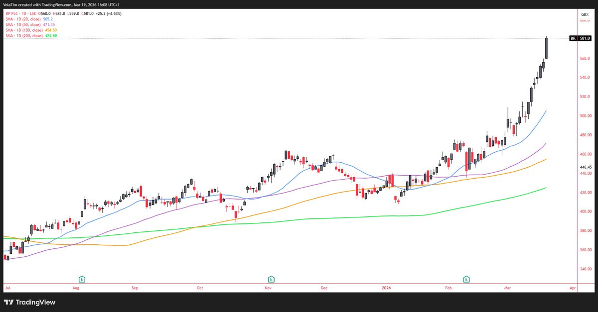The image size is (598, 312).
Task: Click the earnings E marker near February
Action: [x=467, y=279]
